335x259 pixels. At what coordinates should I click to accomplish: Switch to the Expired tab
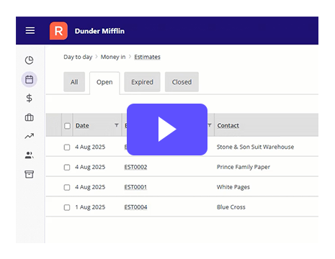(142, 82)
